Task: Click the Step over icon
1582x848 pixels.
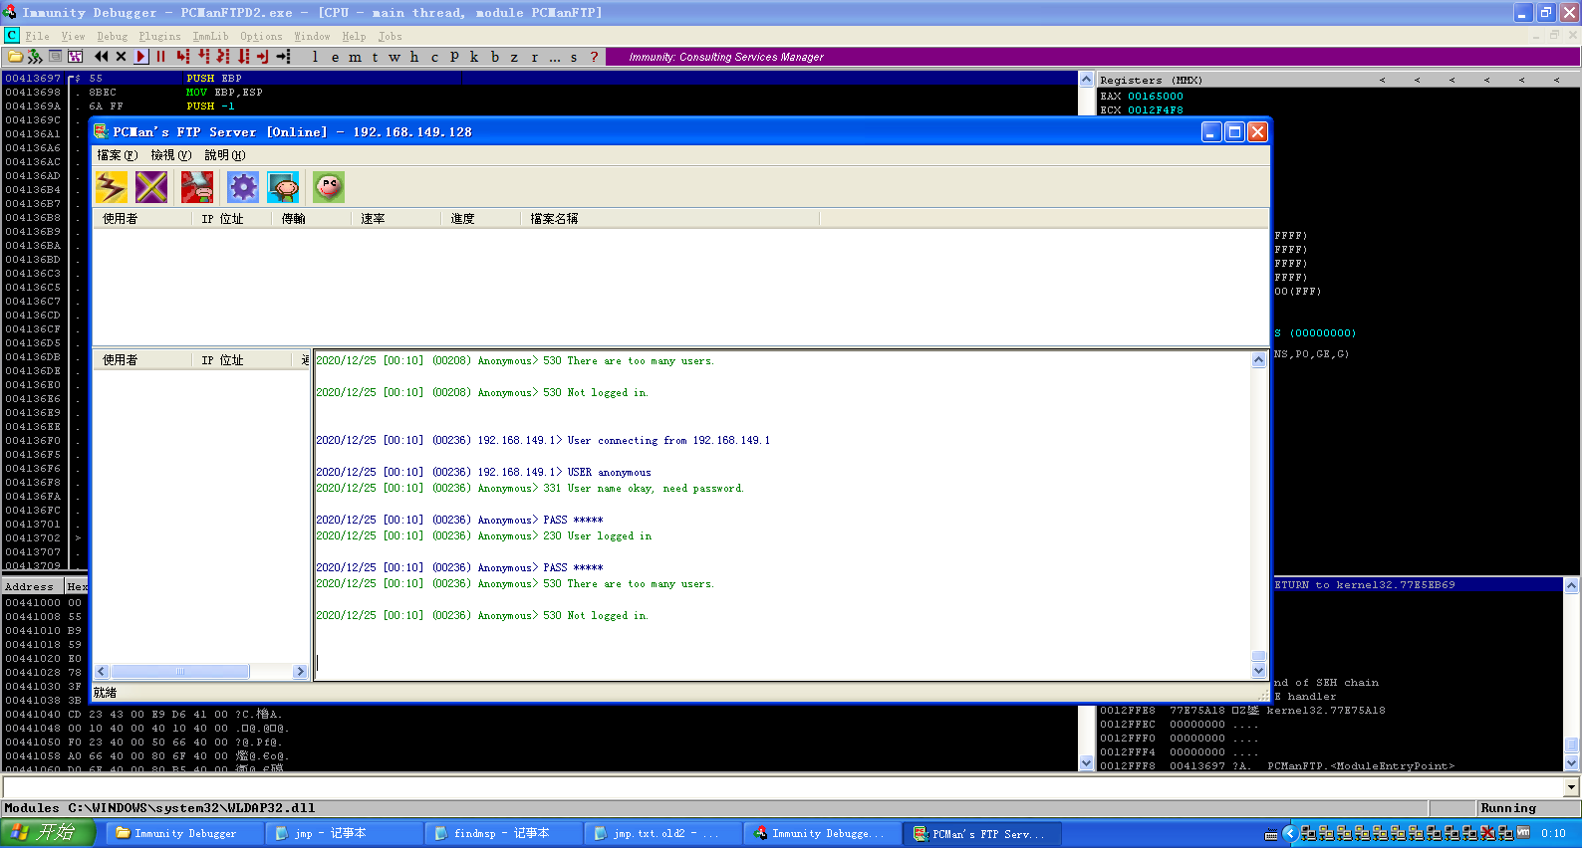Action: tap(203, 57)
